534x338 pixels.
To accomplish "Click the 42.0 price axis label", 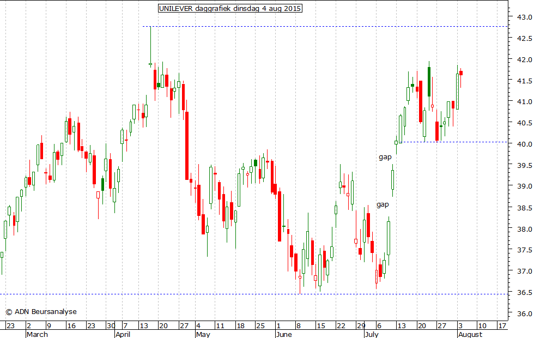I will click(x=525, y=59).
